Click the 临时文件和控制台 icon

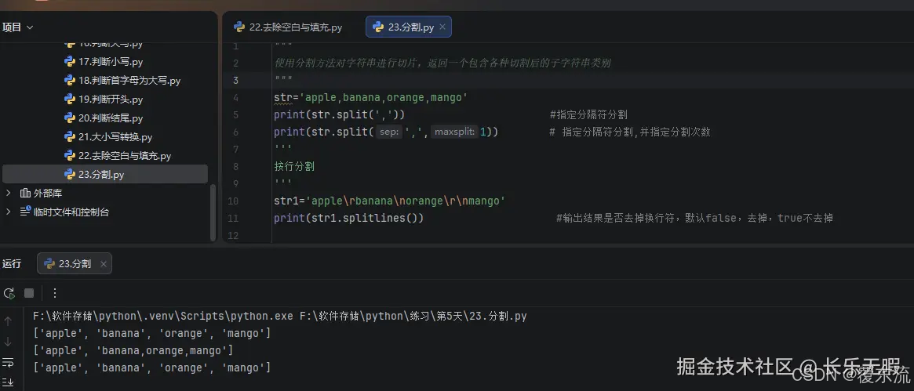pyautogui.click(x=25, y=212)
